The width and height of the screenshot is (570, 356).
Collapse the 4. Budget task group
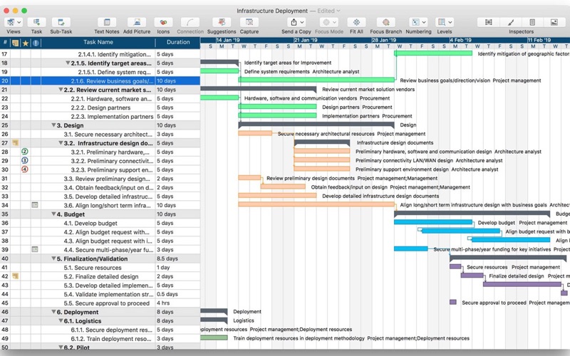click(53, 214)
